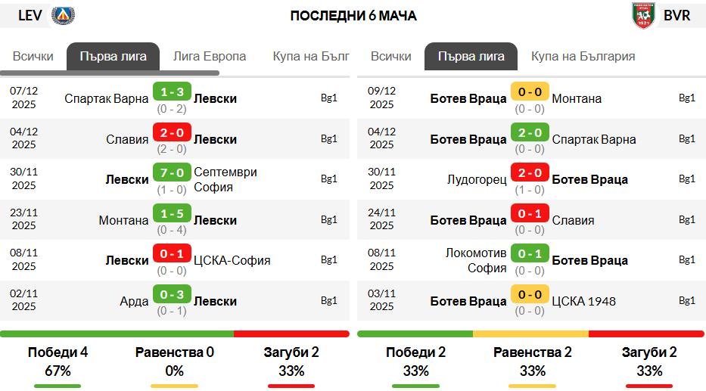Click the Лудогорец team name
This screenshot has width=706, height=391.
[x=477, y=179]
